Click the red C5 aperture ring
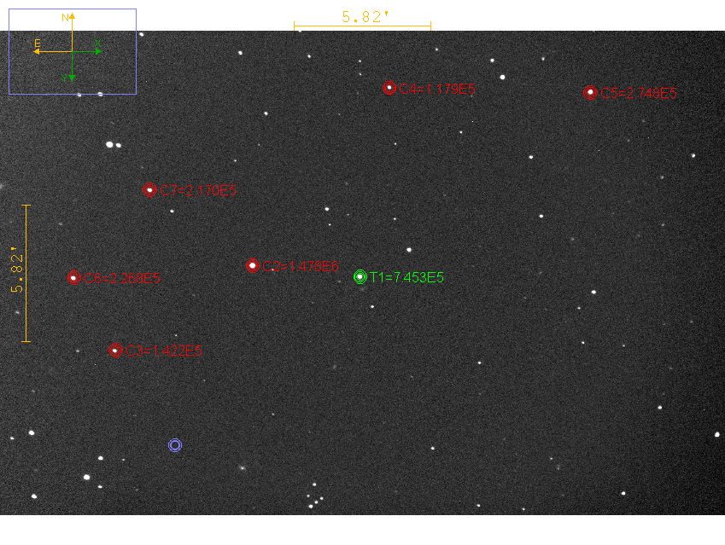725x545 pixels. 590,92
